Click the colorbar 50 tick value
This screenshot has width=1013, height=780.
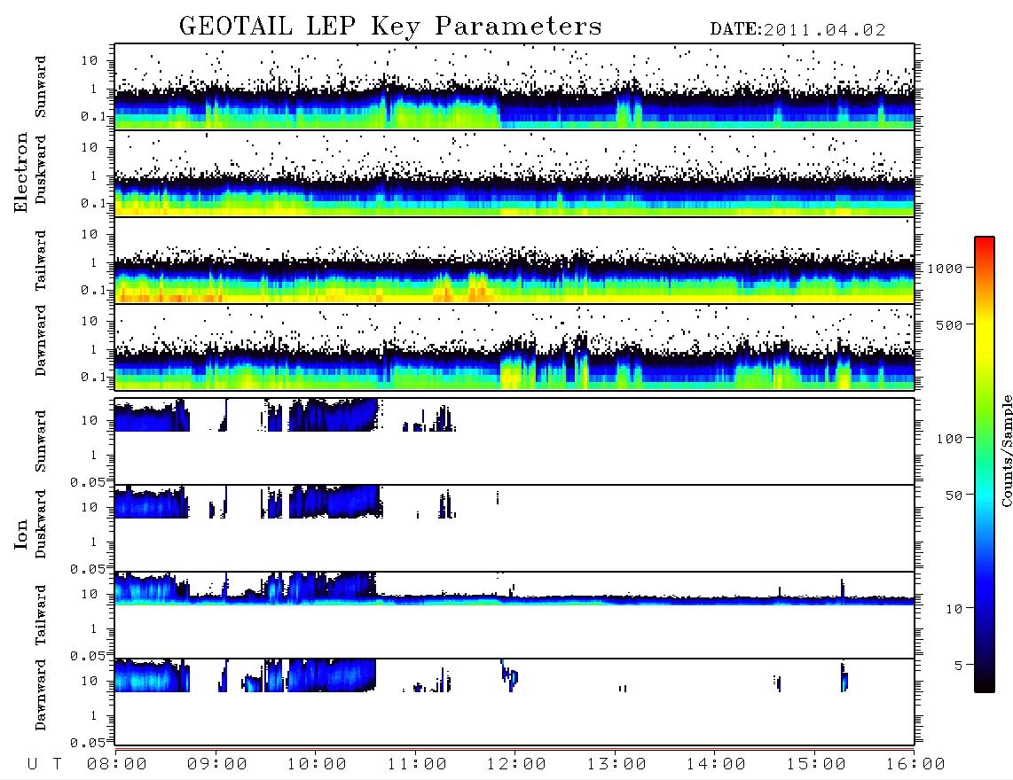954,495
